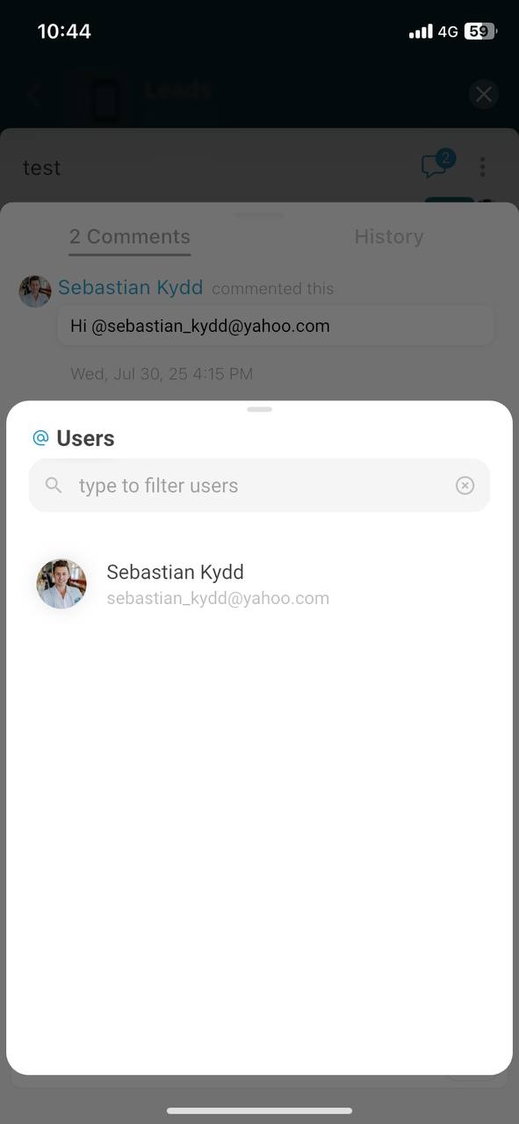This screenshot has height=1124, width=519.
Task: Open the three-dot options menu for test
Action: (482, 167)
